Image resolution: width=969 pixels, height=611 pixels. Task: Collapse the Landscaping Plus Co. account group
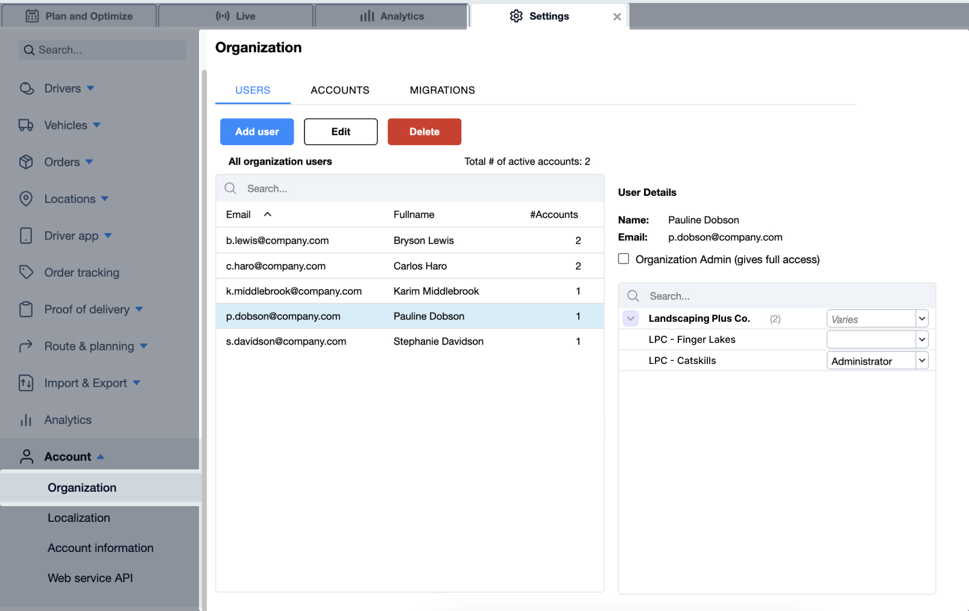click(x=630, y=318)
